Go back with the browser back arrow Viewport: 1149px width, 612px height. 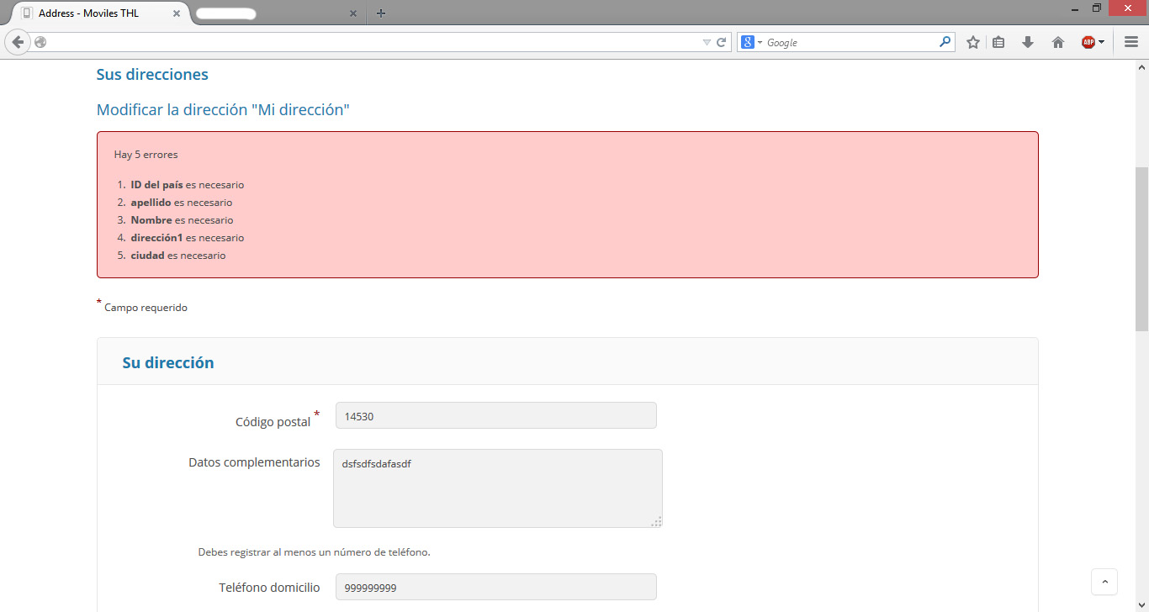tap(18, 42)
